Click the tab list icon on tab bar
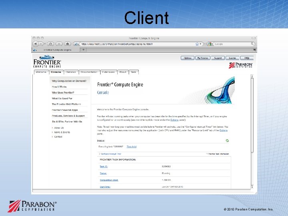The width and height of the screenshot is (288, 216). point(254,50)
